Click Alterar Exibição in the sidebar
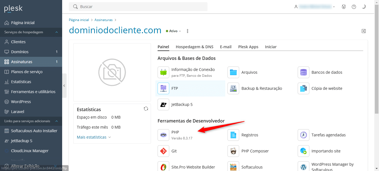Screen dimensions: 379x171 (25, 166)
